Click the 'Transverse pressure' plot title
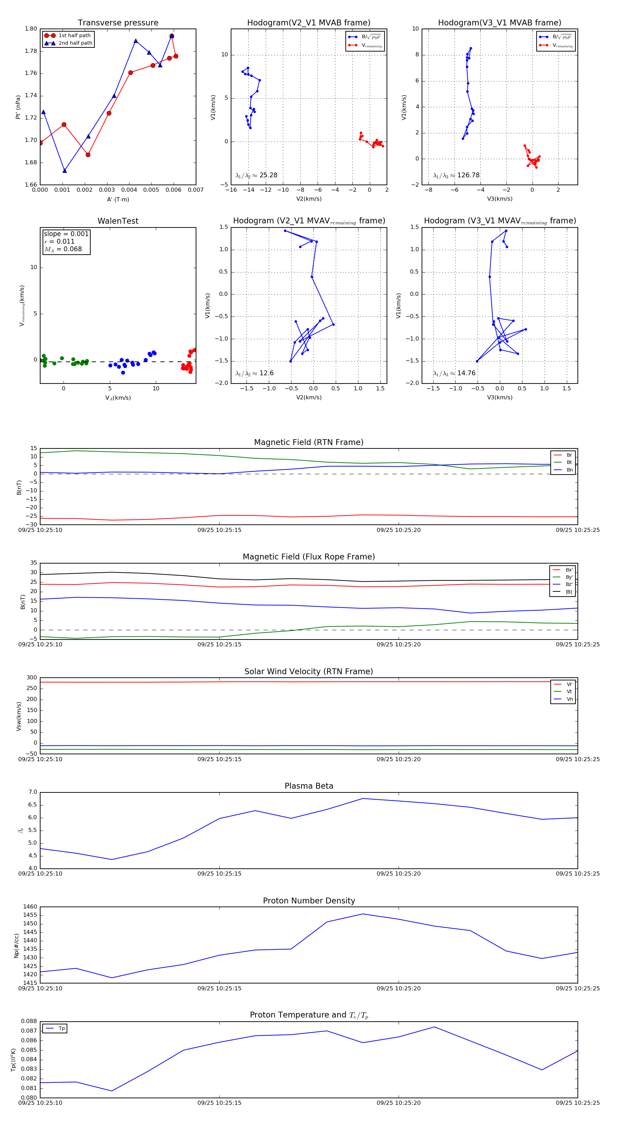 pyautogui.click(x=118, y=23)
